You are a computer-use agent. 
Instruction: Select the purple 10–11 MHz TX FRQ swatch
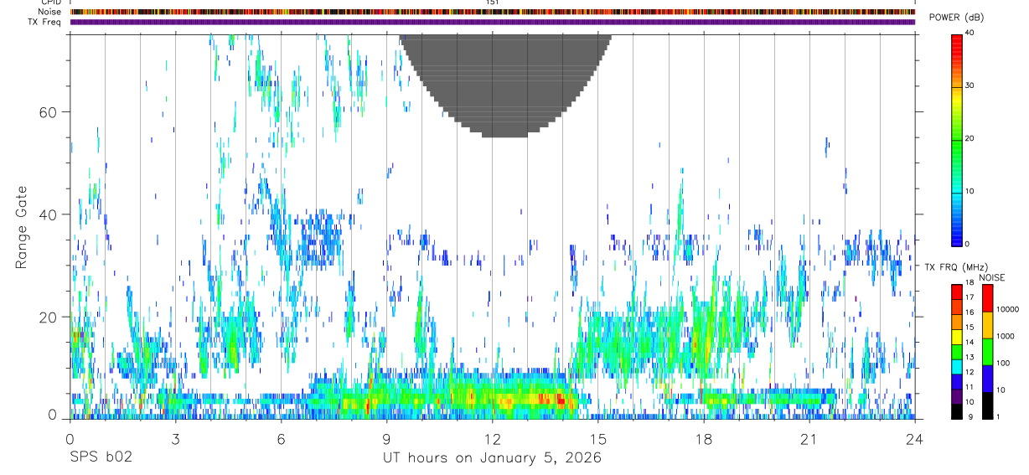click(x=956, y=396)
